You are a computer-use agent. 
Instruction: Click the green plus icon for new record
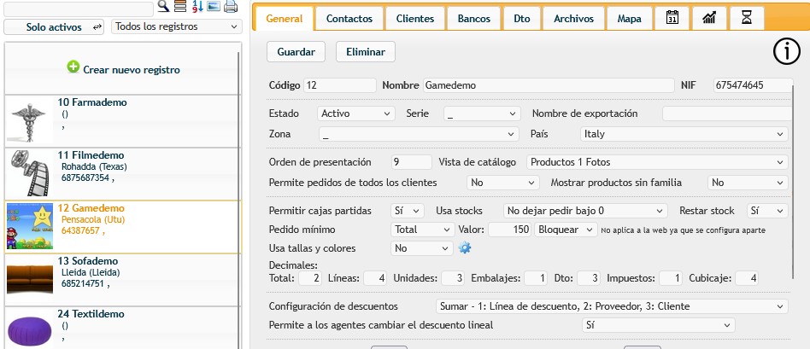[73, 67]
